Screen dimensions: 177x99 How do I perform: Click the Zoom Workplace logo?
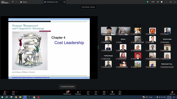[x=5, y=2]
